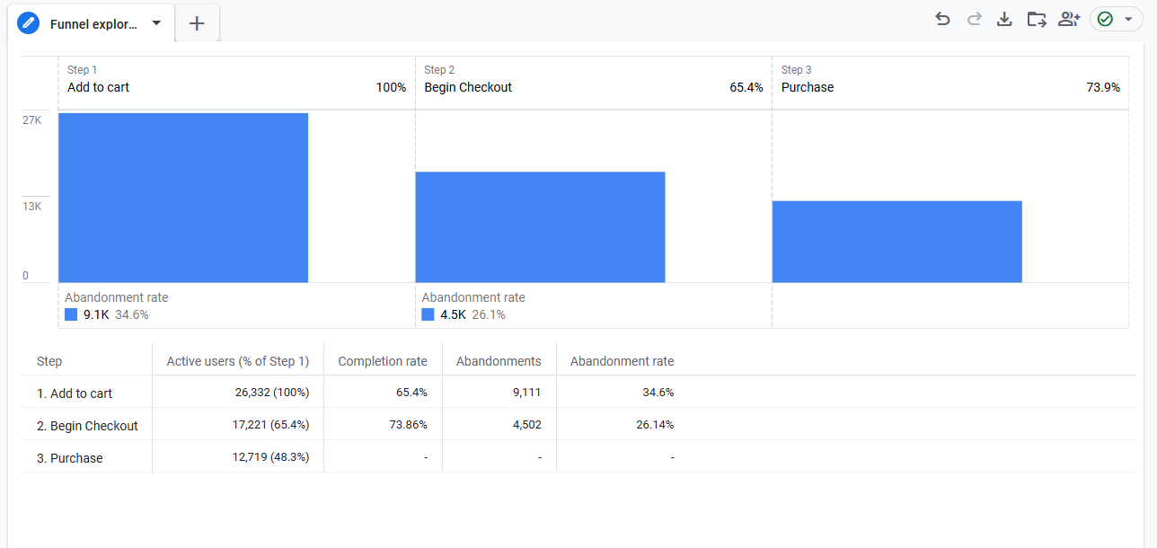This screenshot has height=548, width=1157.
Task: Click the folder export icon in toolbar
Action: (1037, 19)
